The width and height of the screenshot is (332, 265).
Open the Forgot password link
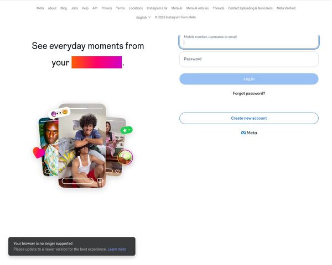point(249,93)
